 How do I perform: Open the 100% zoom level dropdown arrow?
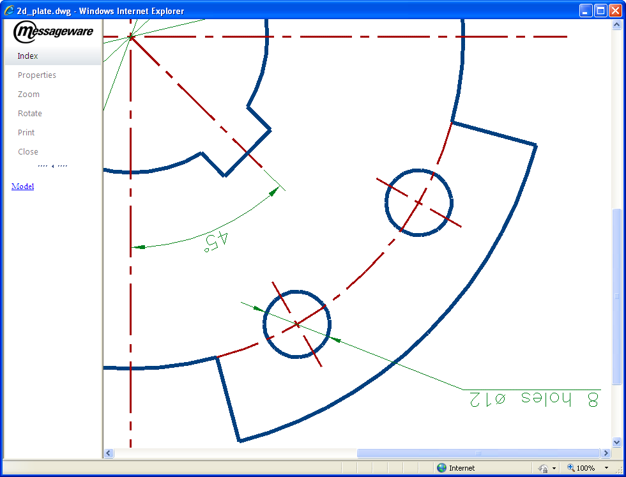(606, 468)
